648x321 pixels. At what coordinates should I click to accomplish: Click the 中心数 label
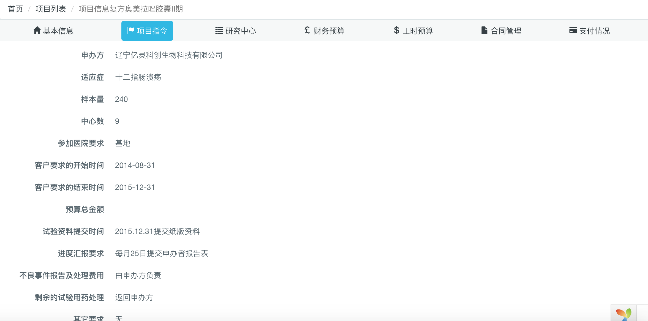click(x=92, y=121)
